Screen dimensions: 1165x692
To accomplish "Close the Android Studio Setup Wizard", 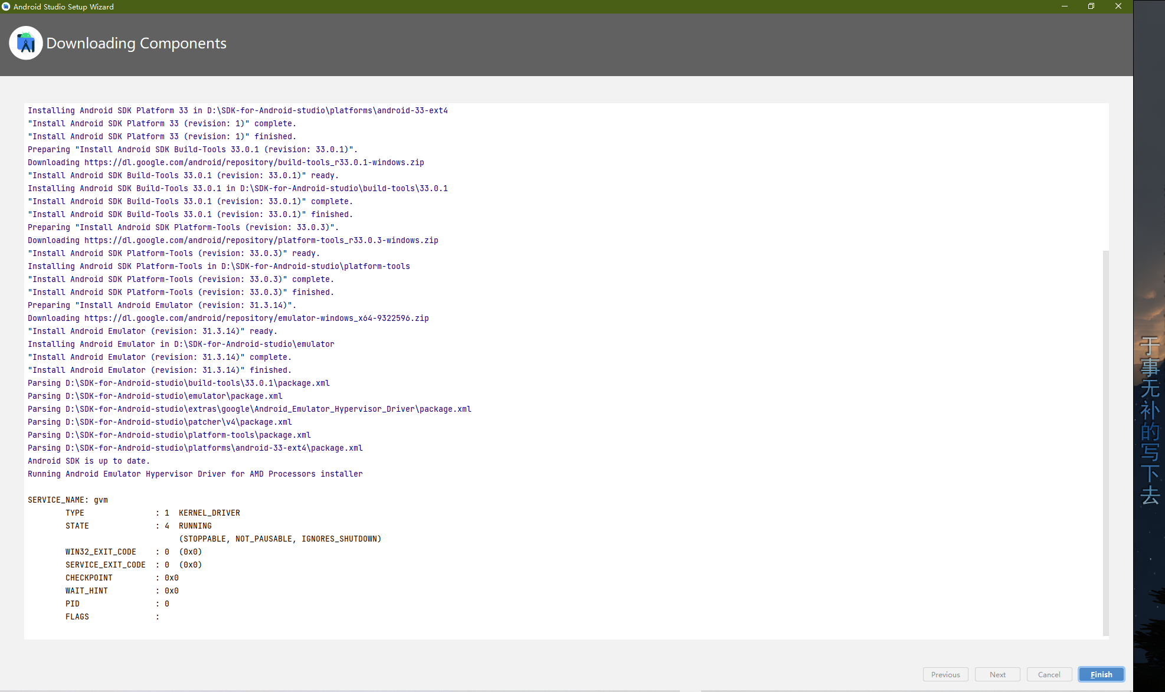I will 1118,6.
